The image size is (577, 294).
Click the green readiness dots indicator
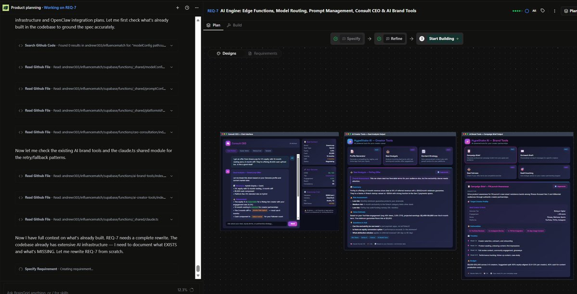click(517, 11)
